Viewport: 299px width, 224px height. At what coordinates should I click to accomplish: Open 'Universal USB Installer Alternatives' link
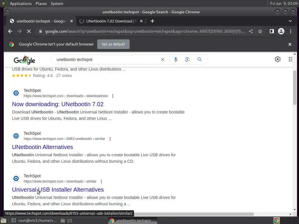tap(58, 190)
